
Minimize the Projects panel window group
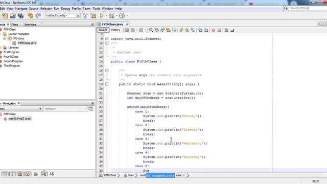pos(92,25)
